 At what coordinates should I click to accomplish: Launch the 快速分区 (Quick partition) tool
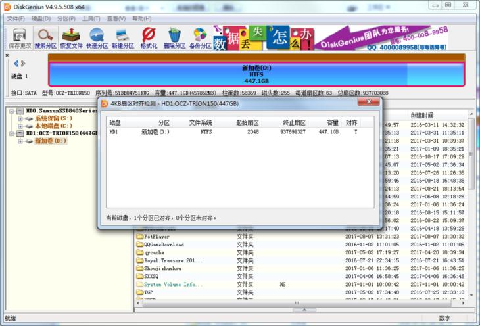97,38
